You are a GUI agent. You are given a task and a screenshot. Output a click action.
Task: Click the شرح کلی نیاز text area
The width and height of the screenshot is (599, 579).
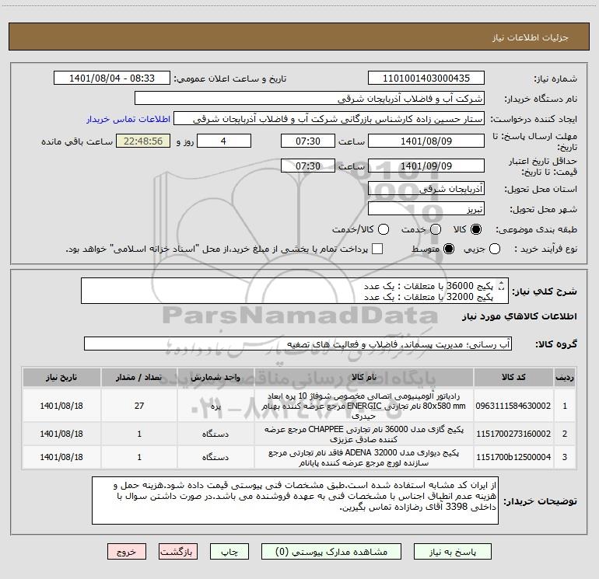295,291
